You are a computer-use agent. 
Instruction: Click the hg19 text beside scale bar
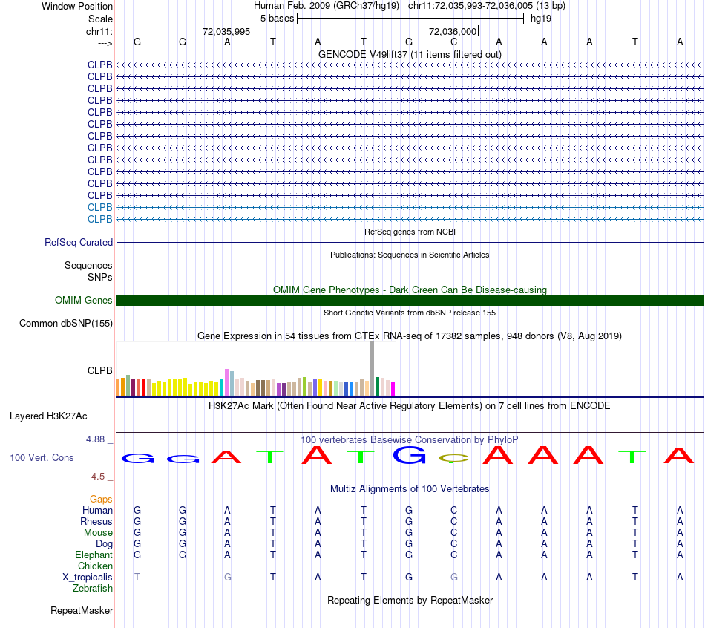pyautogui.click(x=541, y=19)
